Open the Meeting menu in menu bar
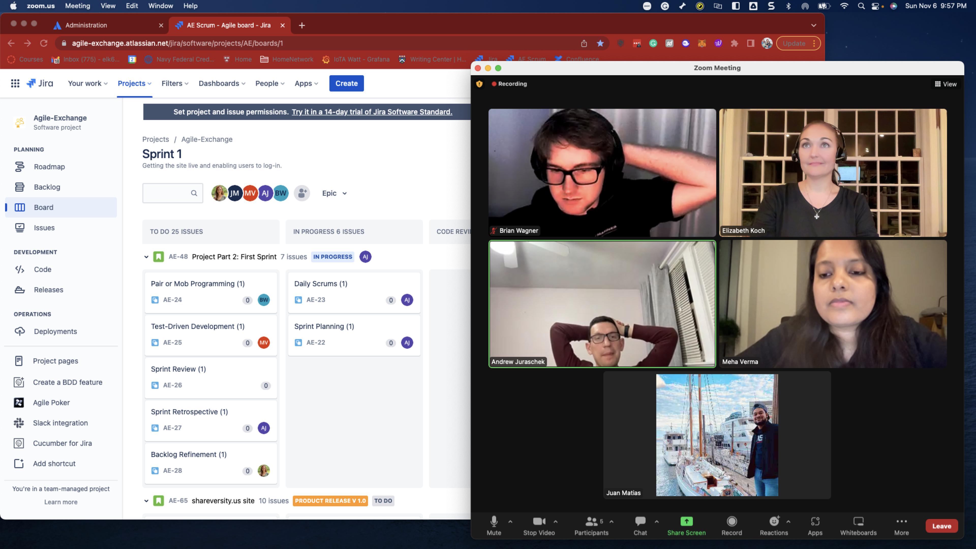 pos(77,6)
